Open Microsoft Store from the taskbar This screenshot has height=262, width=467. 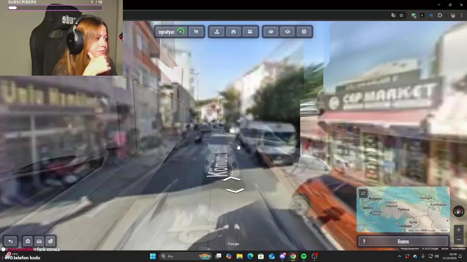(x=261, y=256)
